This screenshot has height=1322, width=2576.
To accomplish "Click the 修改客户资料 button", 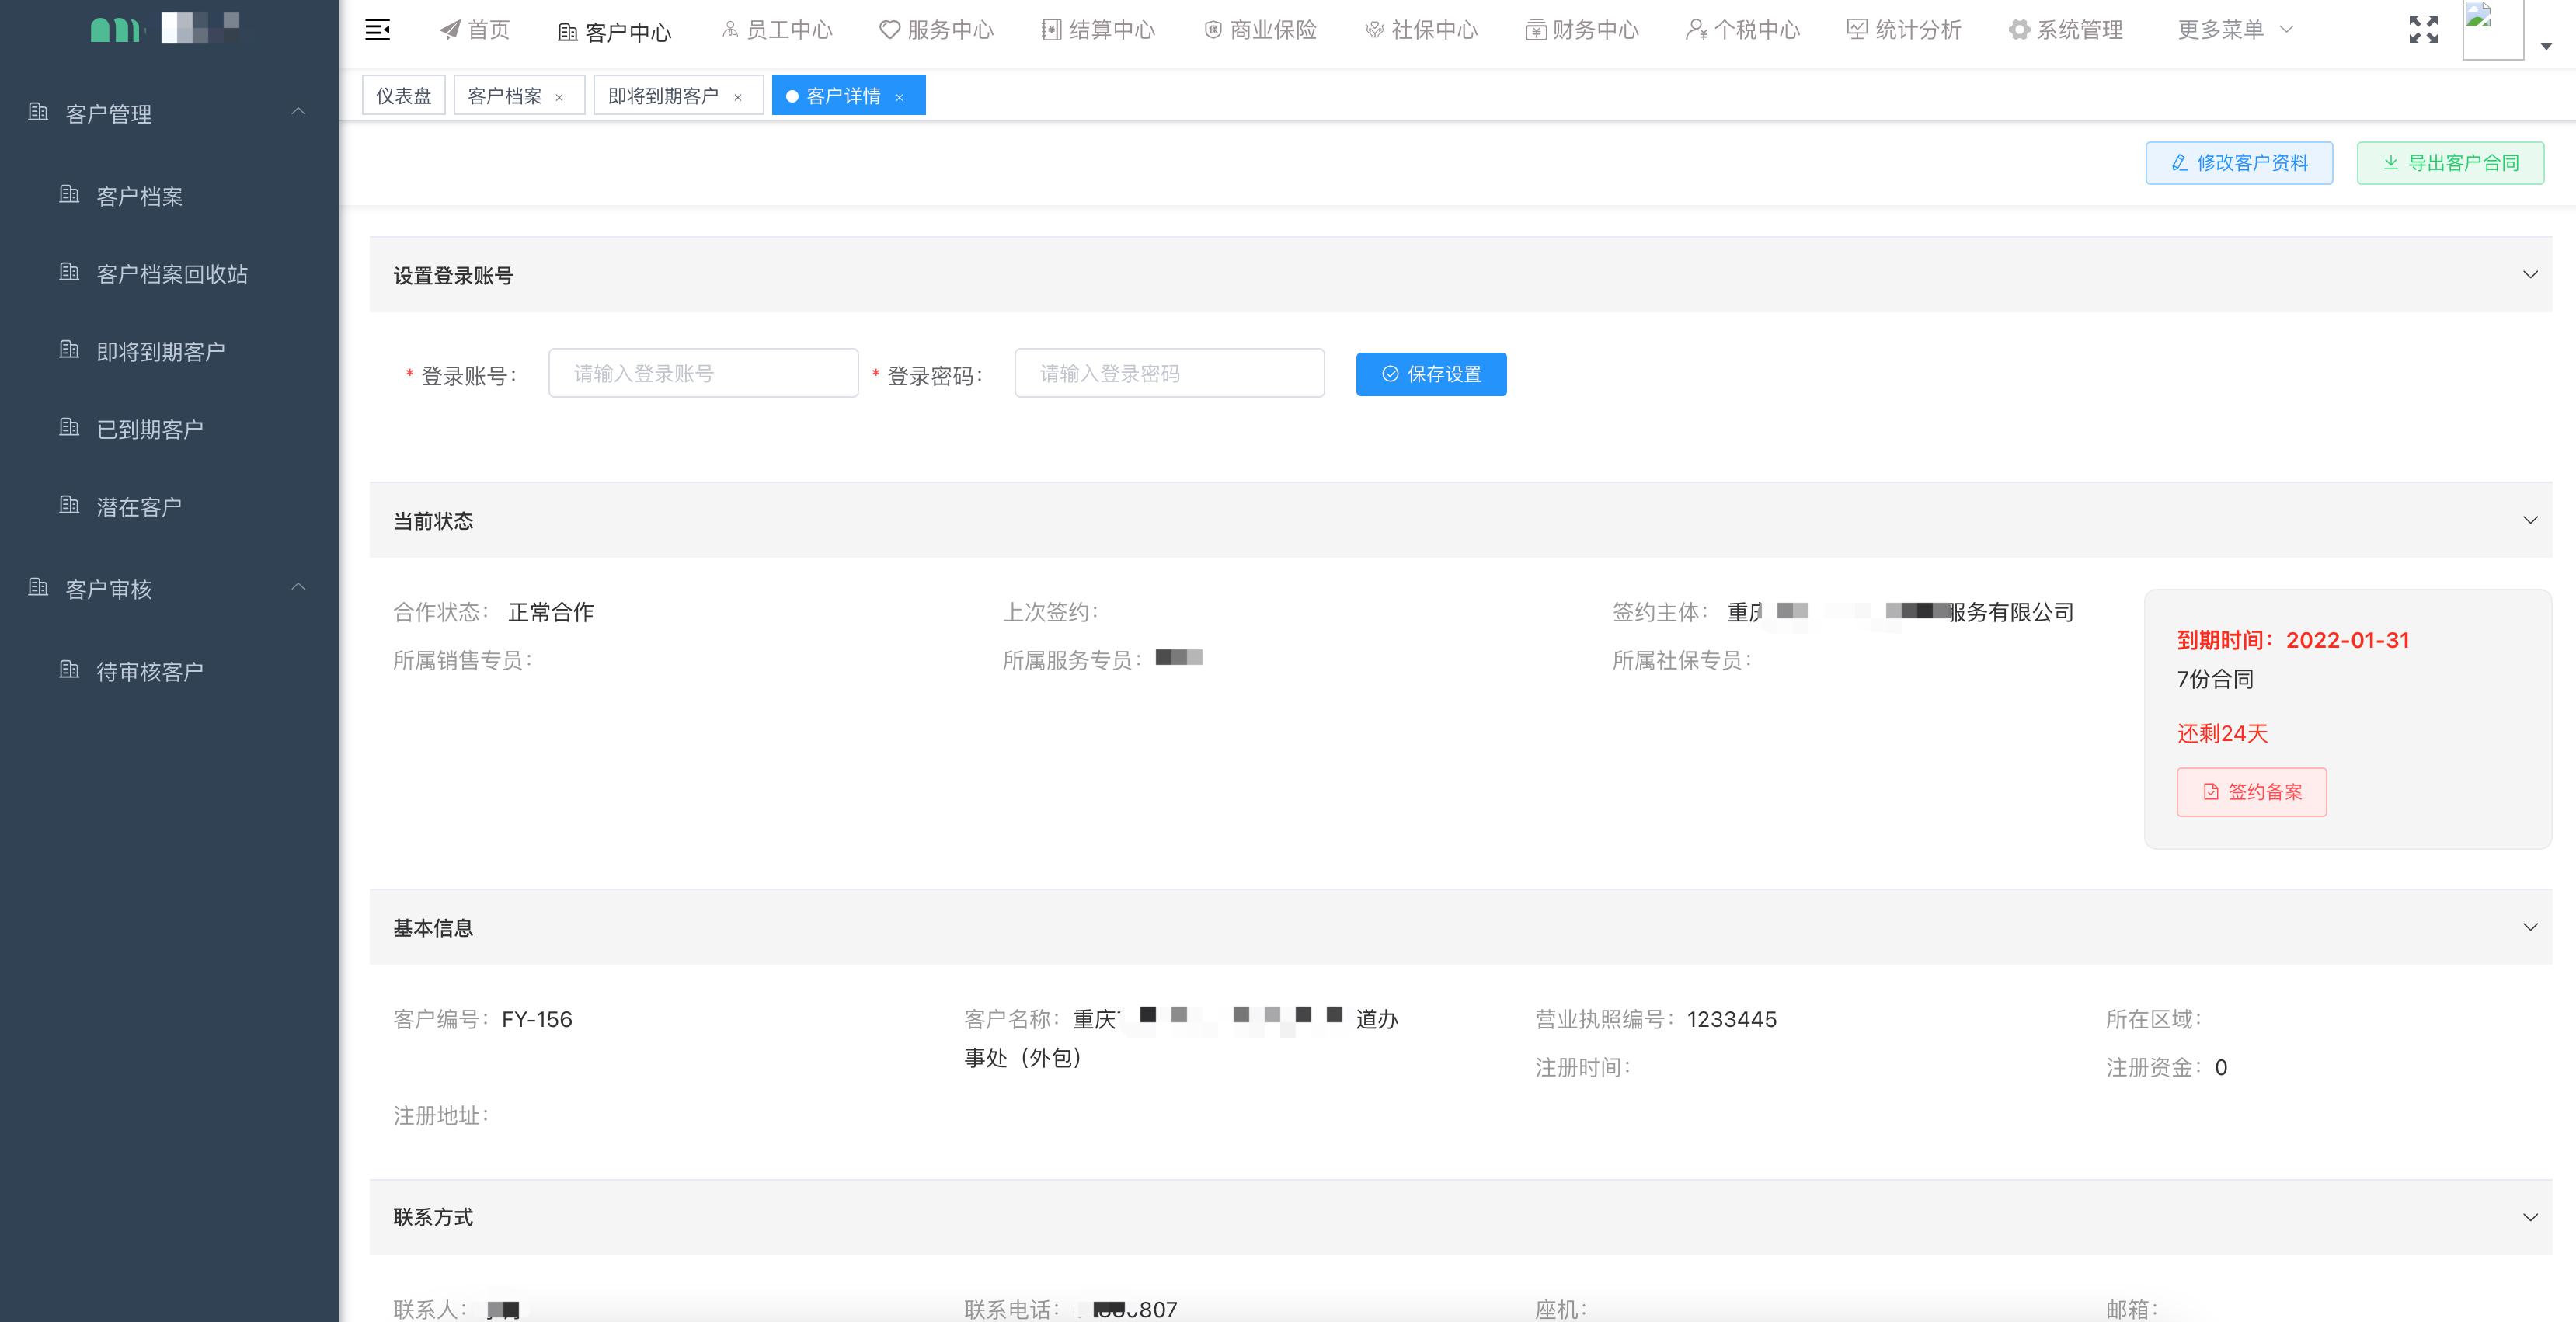I will click(2239, 162).
